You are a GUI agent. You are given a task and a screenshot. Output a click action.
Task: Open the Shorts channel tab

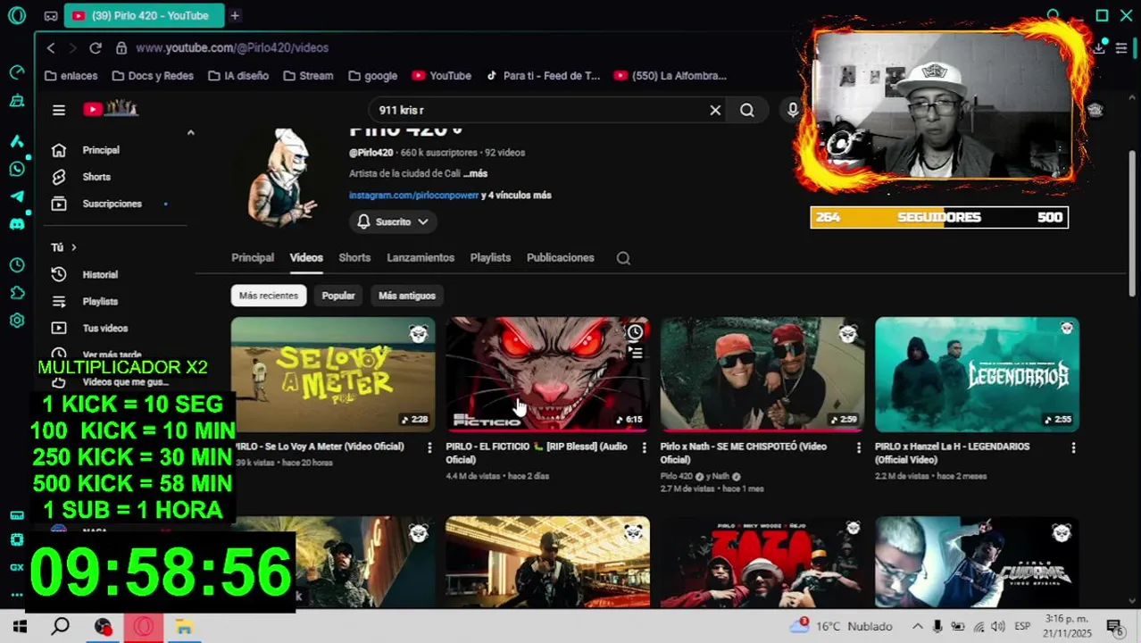coord(354,257)
